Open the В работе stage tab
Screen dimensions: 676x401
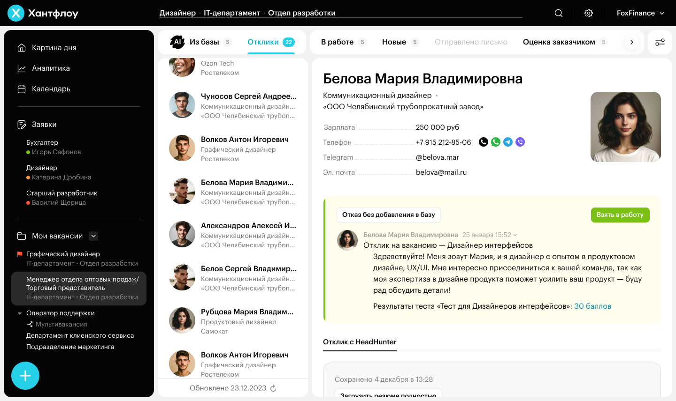343,42
